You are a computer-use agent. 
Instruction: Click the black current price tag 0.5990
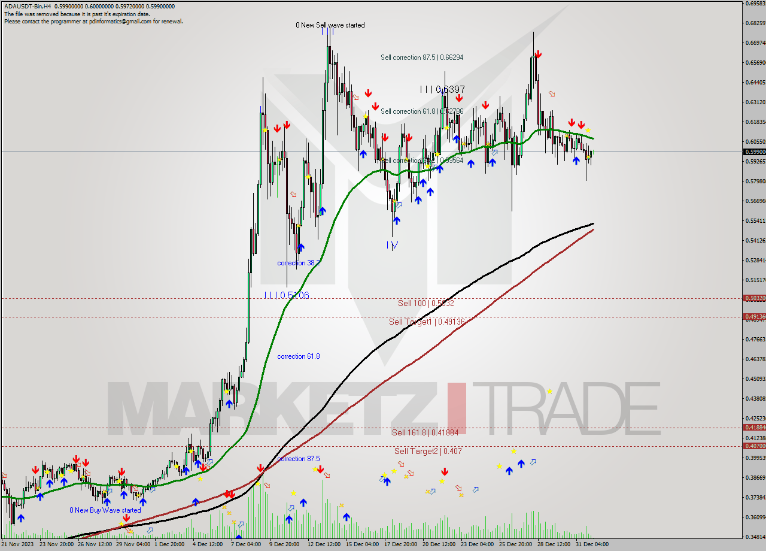point(754,152)
